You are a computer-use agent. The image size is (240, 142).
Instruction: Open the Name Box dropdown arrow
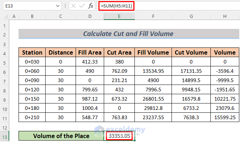[x=58, y=6]
